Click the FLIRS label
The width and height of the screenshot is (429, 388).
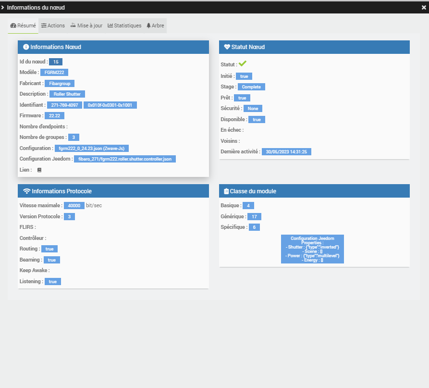28,227
